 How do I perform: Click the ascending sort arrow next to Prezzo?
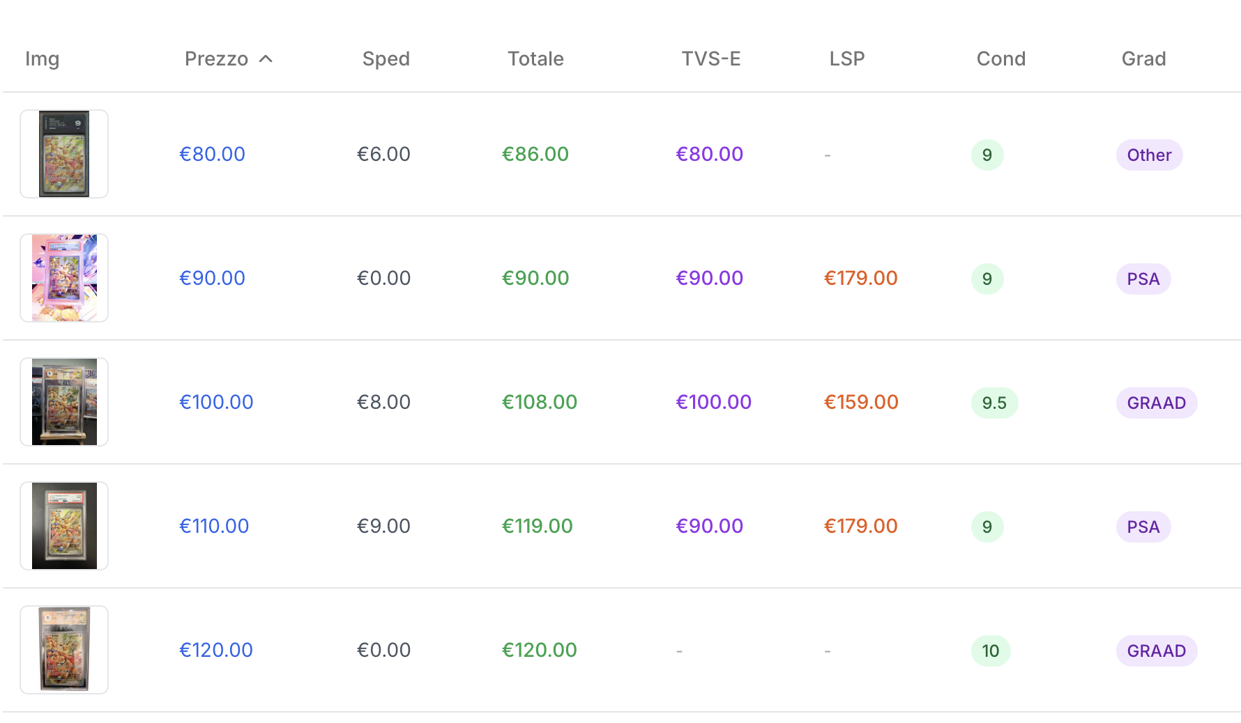click(x=266, y=59)
